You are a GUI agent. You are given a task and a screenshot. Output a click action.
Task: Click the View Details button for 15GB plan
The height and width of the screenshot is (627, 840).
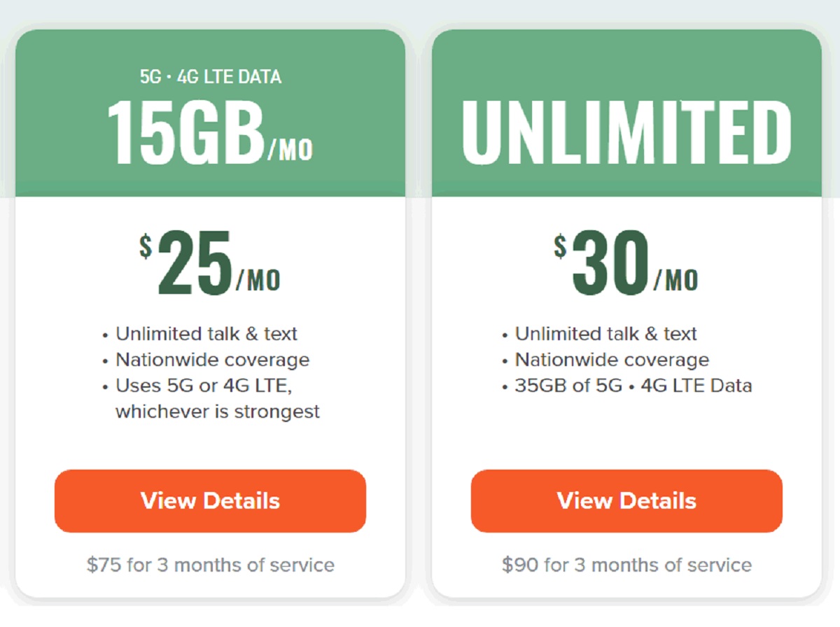[x=209, y=501]
